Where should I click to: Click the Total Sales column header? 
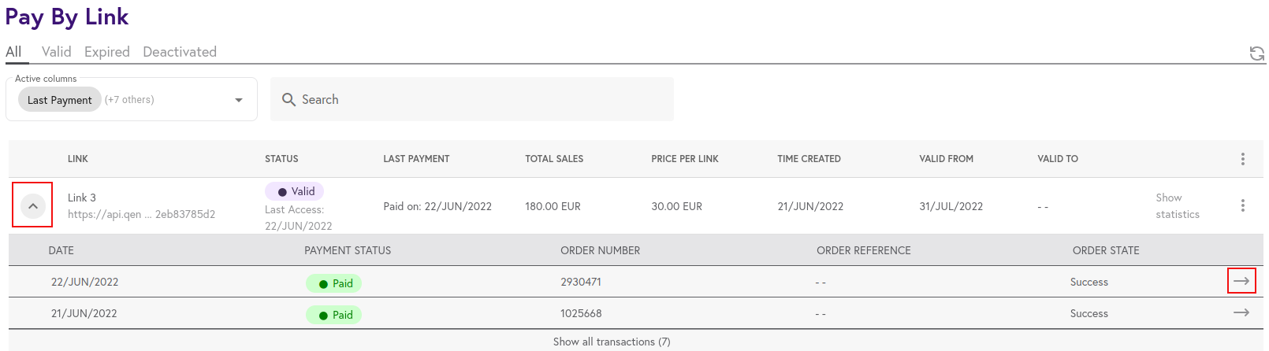pos(554,159)
